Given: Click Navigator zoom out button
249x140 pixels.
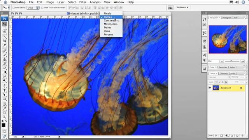Looking at the screenshot, I should click(222, 61).
